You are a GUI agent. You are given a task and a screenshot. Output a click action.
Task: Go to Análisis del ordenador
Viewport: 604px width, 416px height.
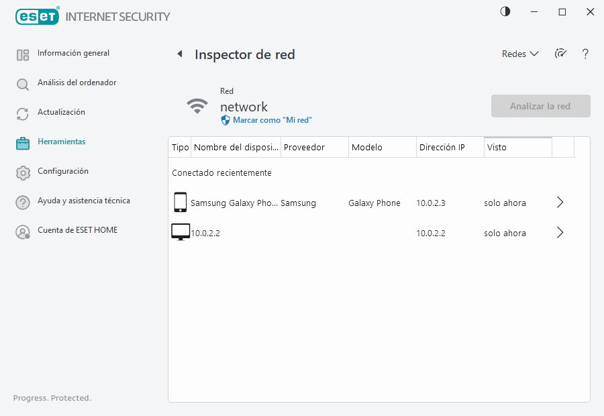tap(77, 83)
